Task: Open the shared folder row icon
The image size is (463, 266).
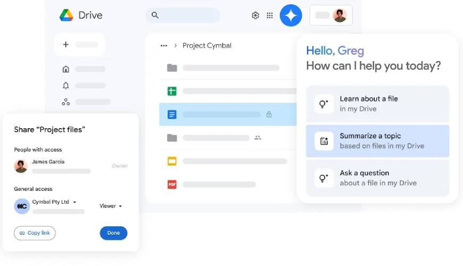Action: pyautogui.click(x=172, y=138)
